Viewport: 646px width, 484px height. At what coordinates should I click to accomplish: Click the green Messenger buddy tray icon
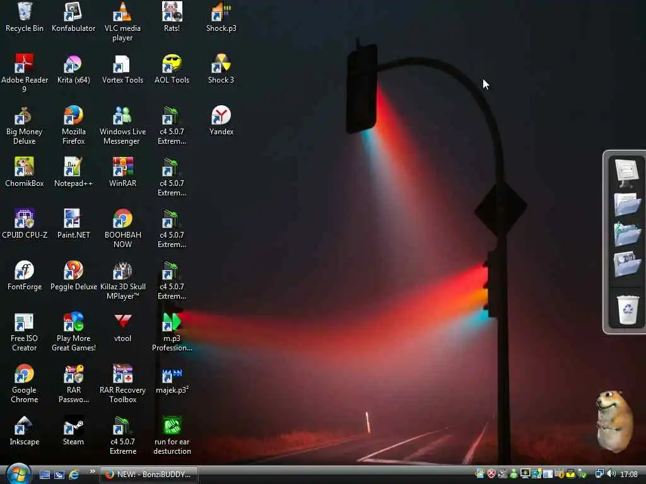click(x=514, y=474)
